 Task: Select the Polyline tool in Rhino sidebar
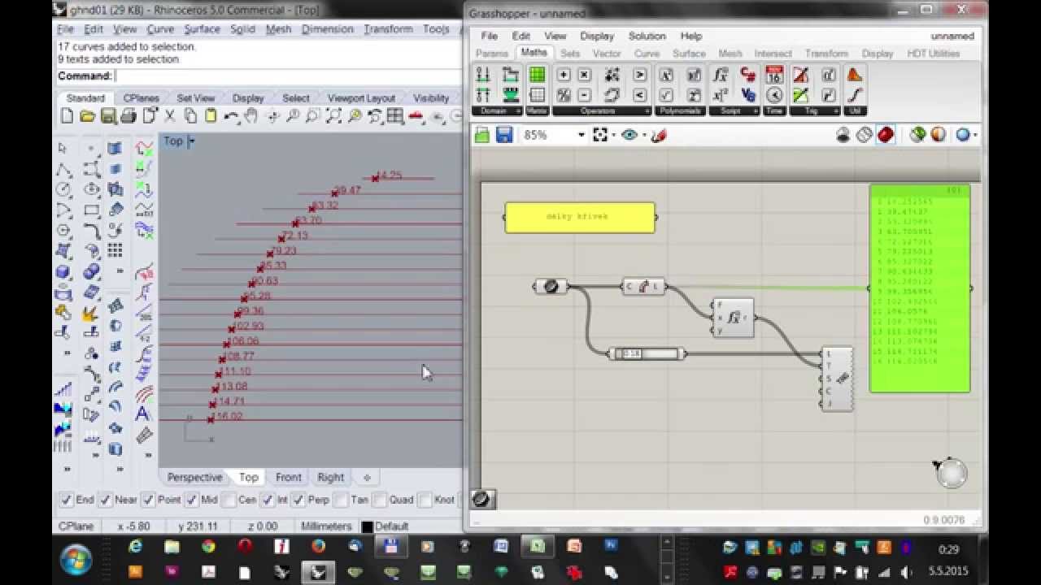[x=63, y=170]
